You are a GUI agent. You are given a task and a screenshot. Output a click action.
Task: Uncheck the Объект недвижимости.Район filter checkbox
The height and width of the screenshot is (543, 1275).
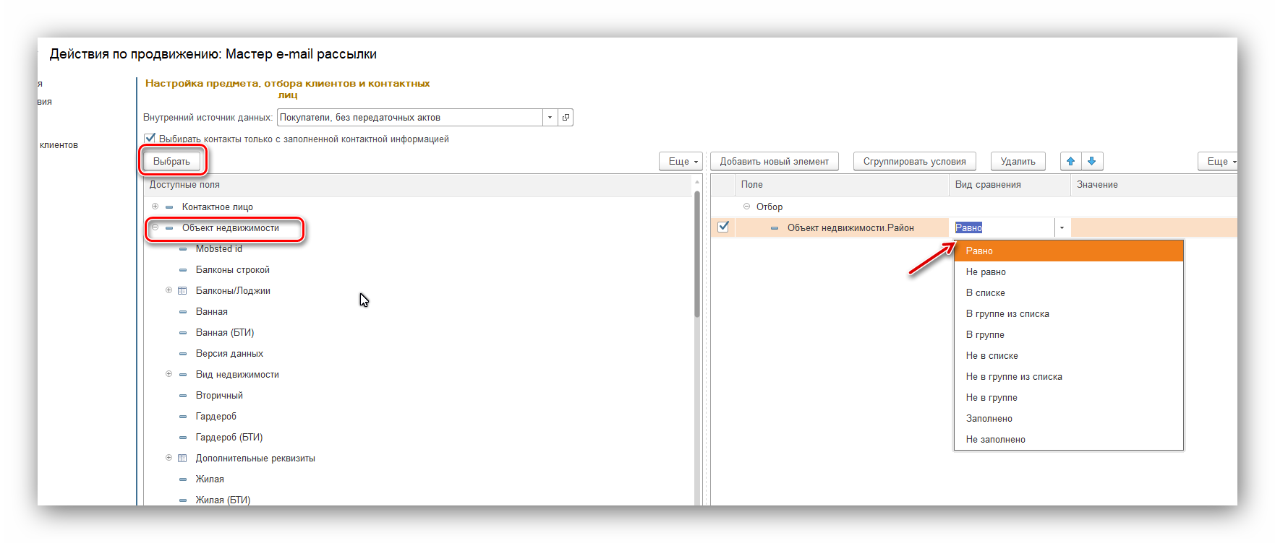coord(723,227)
